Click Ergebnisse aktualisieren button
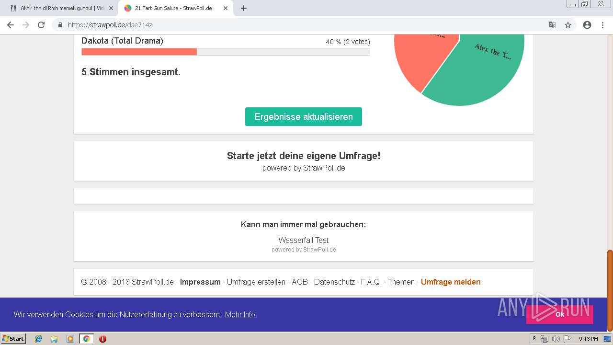 pyautogui.click(x=304, y=117)
